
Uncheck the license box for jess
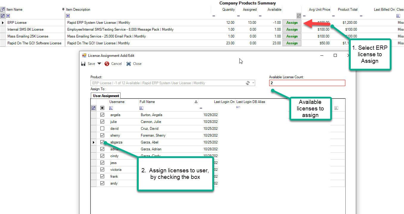click(102, 163)
